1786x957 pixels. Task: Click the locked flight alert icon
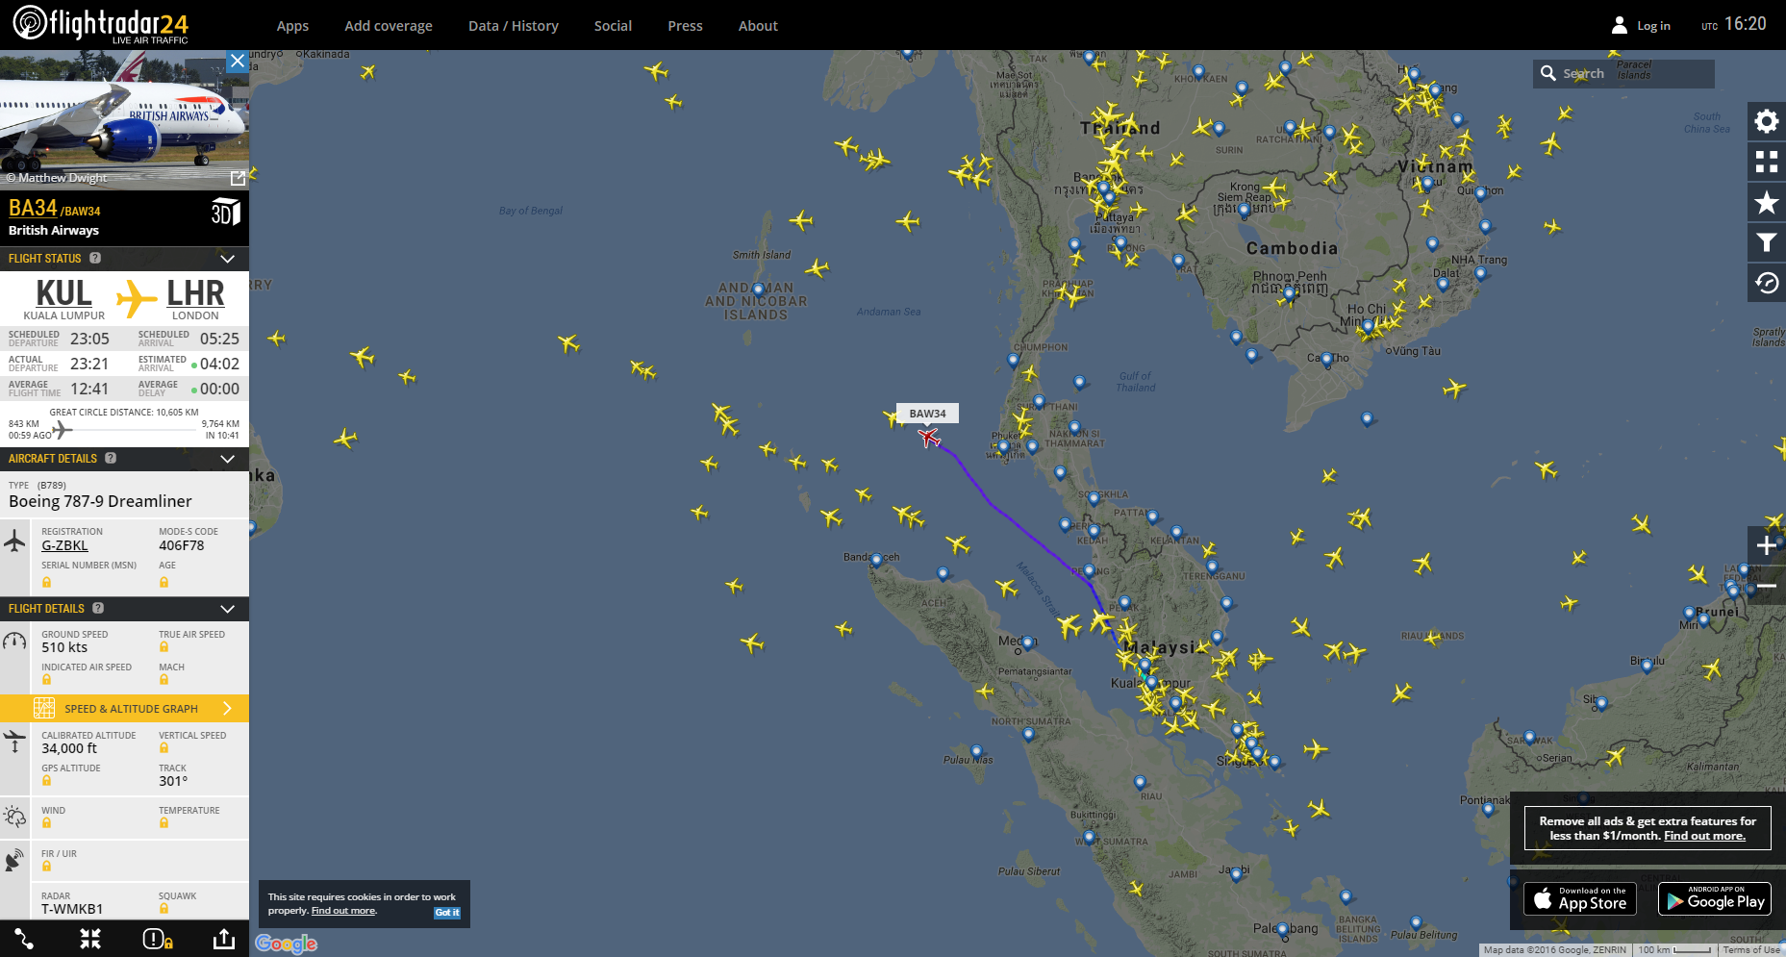click(x=158, y=939)
